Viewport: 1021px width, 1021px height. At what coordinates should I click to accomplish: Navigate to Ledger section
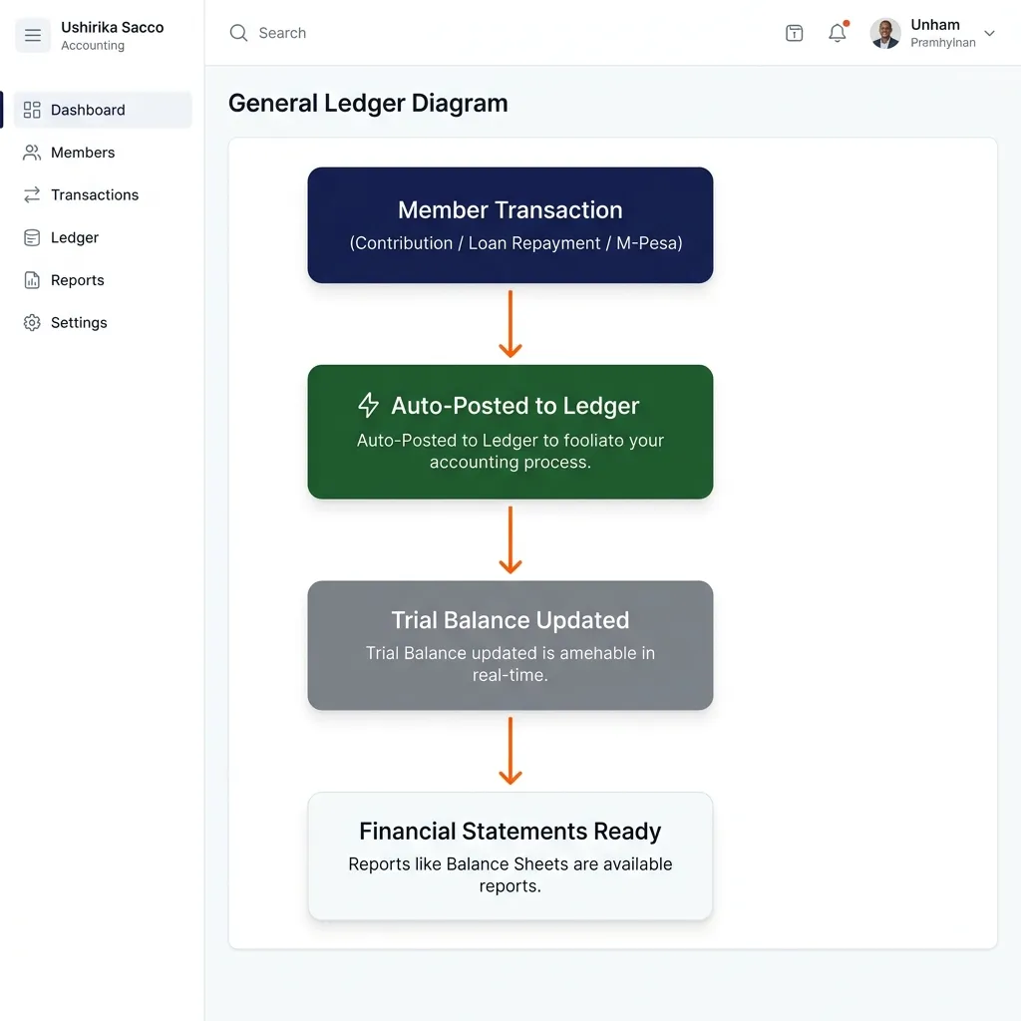(103, 237)
